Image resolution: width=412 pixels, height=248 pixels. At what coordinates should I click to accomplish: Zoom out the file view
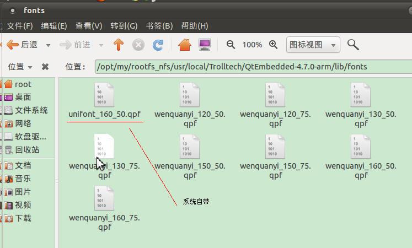pyautogui.click(x=231, y=45)
